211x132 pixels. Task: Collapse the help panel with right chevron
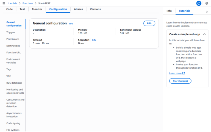(207, 12)
